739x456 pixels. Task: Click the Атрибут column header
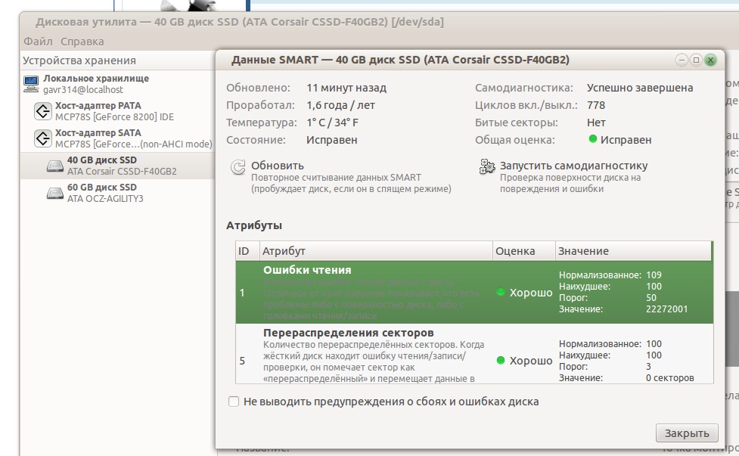tap(376, 251)
